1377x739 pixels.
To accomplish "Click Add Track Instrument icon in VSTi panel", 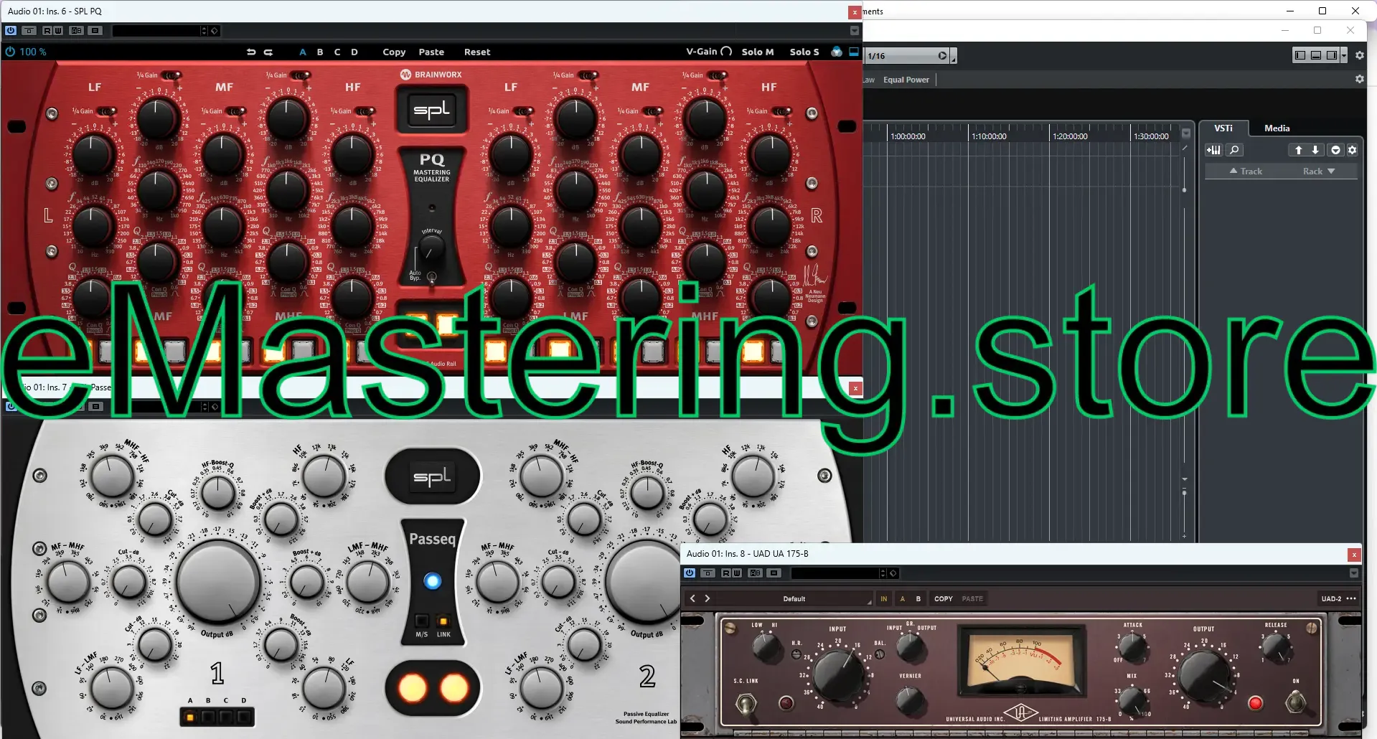I will 1213,150.
